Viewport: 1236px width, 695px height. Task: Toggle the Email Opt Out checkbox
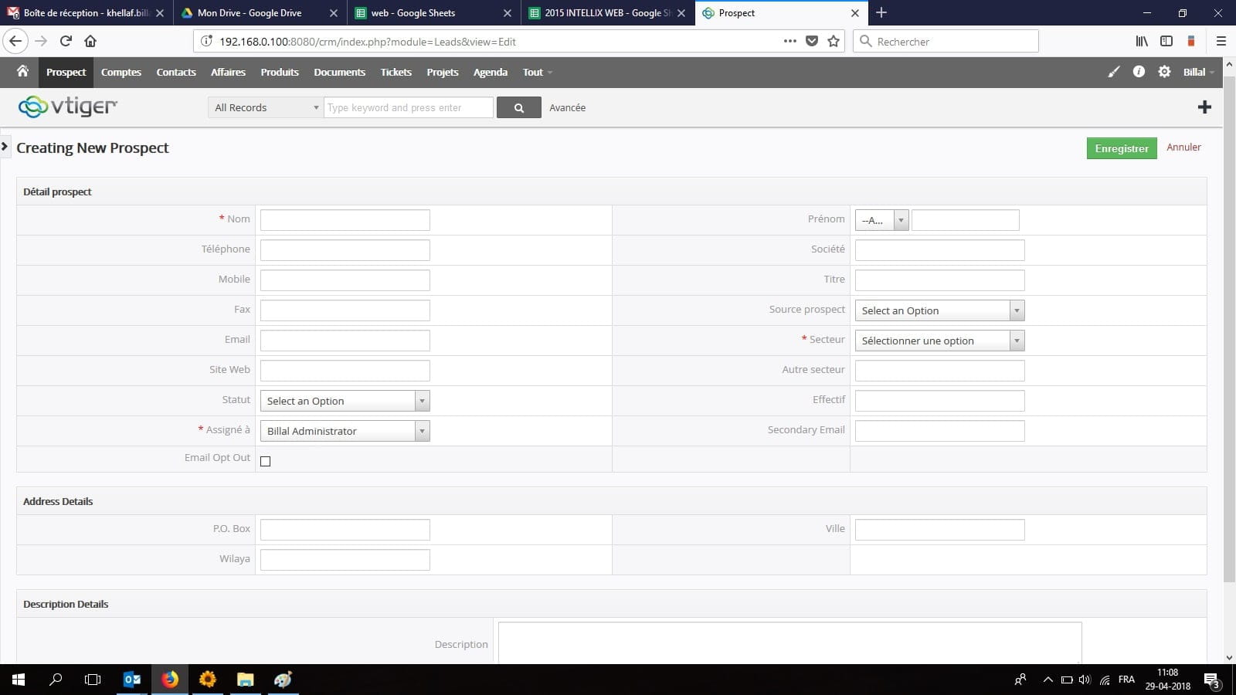(266, 461)
